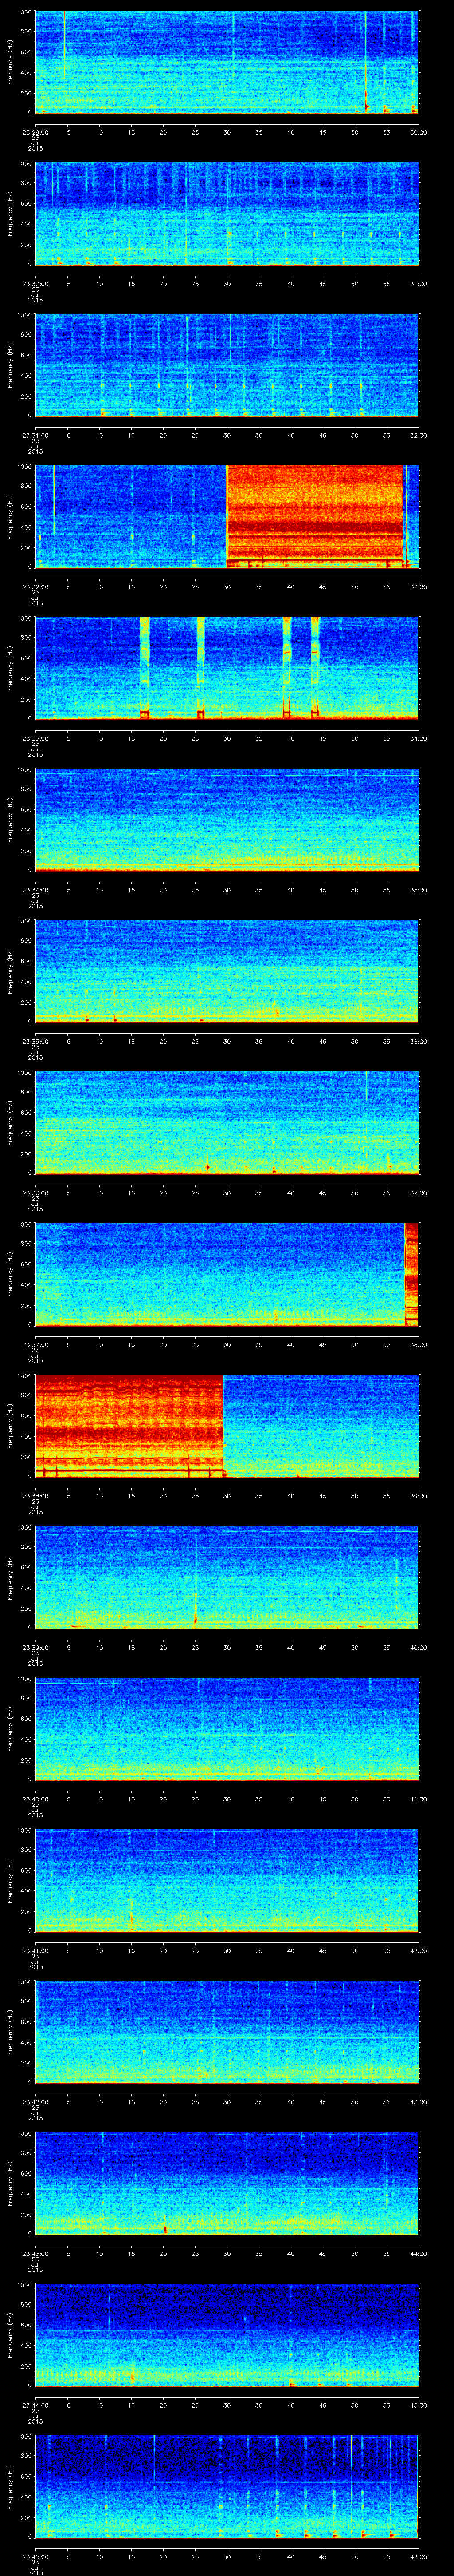Click the spectrogram panel starting at 23:35:00

coord(227,971)
